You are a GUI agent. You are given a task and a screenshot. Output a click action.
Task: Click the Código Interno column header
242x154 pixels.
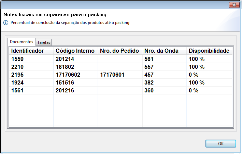pos(75,51)
